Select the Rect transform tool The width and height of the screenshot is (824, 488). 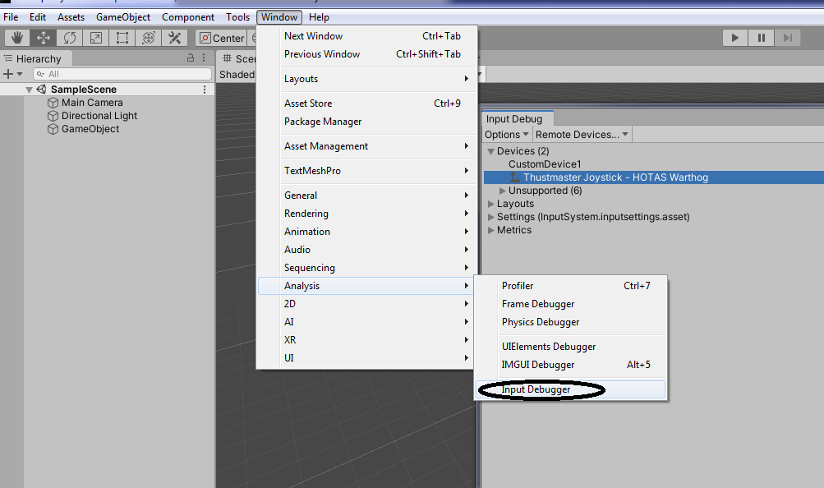click(122, 38)
